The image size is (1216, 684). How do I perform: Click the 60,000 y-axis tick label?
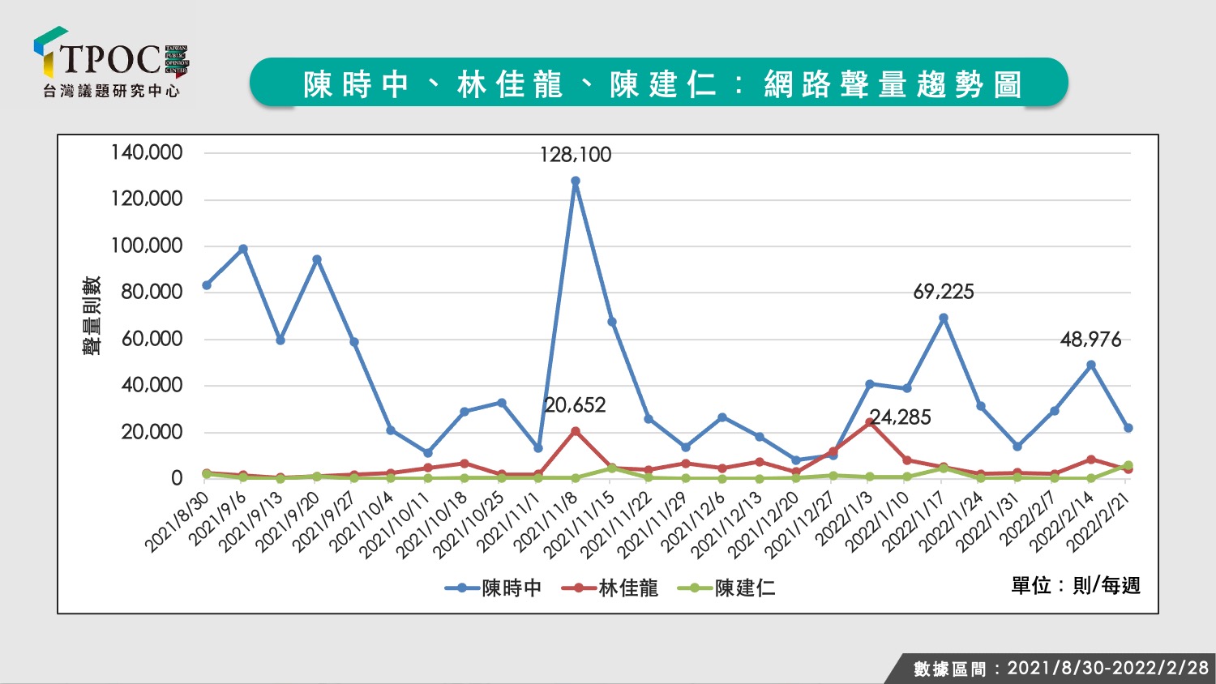[152, 339]
